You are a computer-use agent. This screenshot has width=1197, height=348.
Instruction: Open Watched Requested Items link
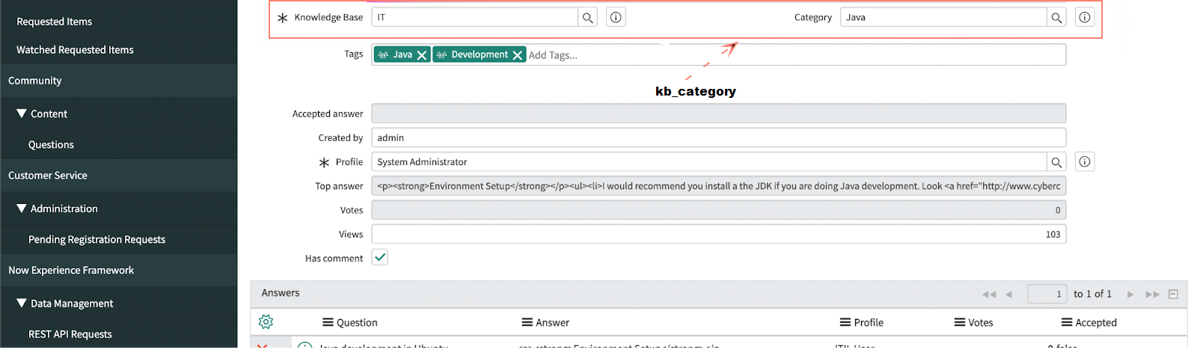click(75, 50)
